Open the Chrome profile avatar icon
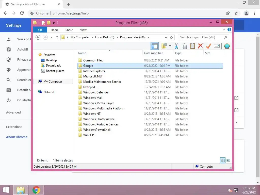 click(246, 13)
